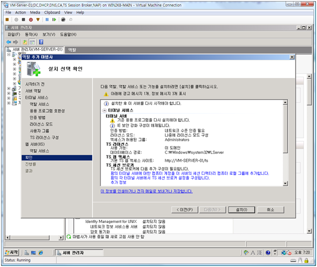
Task: Open the Media menu
Action: (35, 13)
